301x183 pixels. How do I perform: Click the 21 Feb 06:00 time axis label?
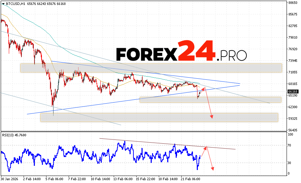coord(190,179)
